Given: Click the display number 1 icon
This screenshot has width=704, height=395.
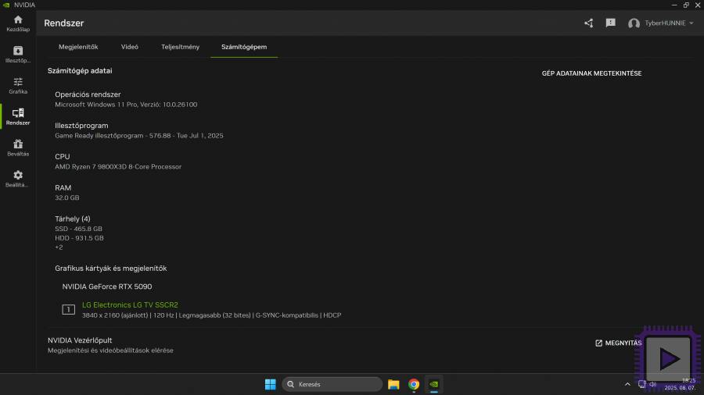Looking at the screenshot, I should [x=68, y=309].
